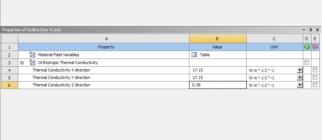The width and height of the screenshot is (322, 140).
Task: Click the Material Field Variables property icon
Action: tap(32, 55)
